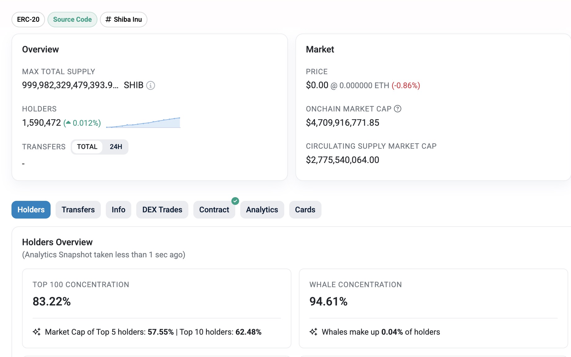
Task: Click the holders count 1,590,472
Action: 42,123
